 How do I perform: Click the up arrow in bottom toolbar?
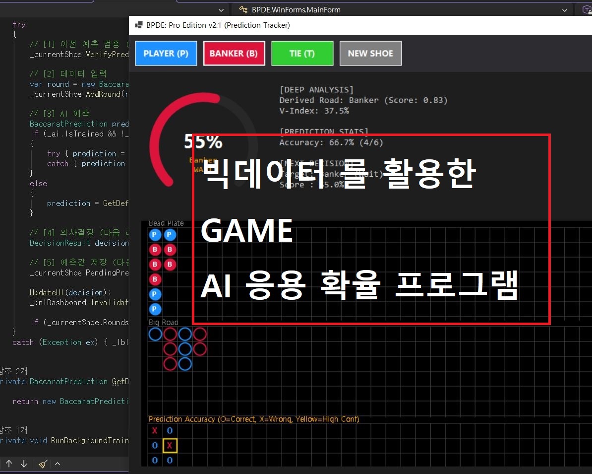coord(9,464)
